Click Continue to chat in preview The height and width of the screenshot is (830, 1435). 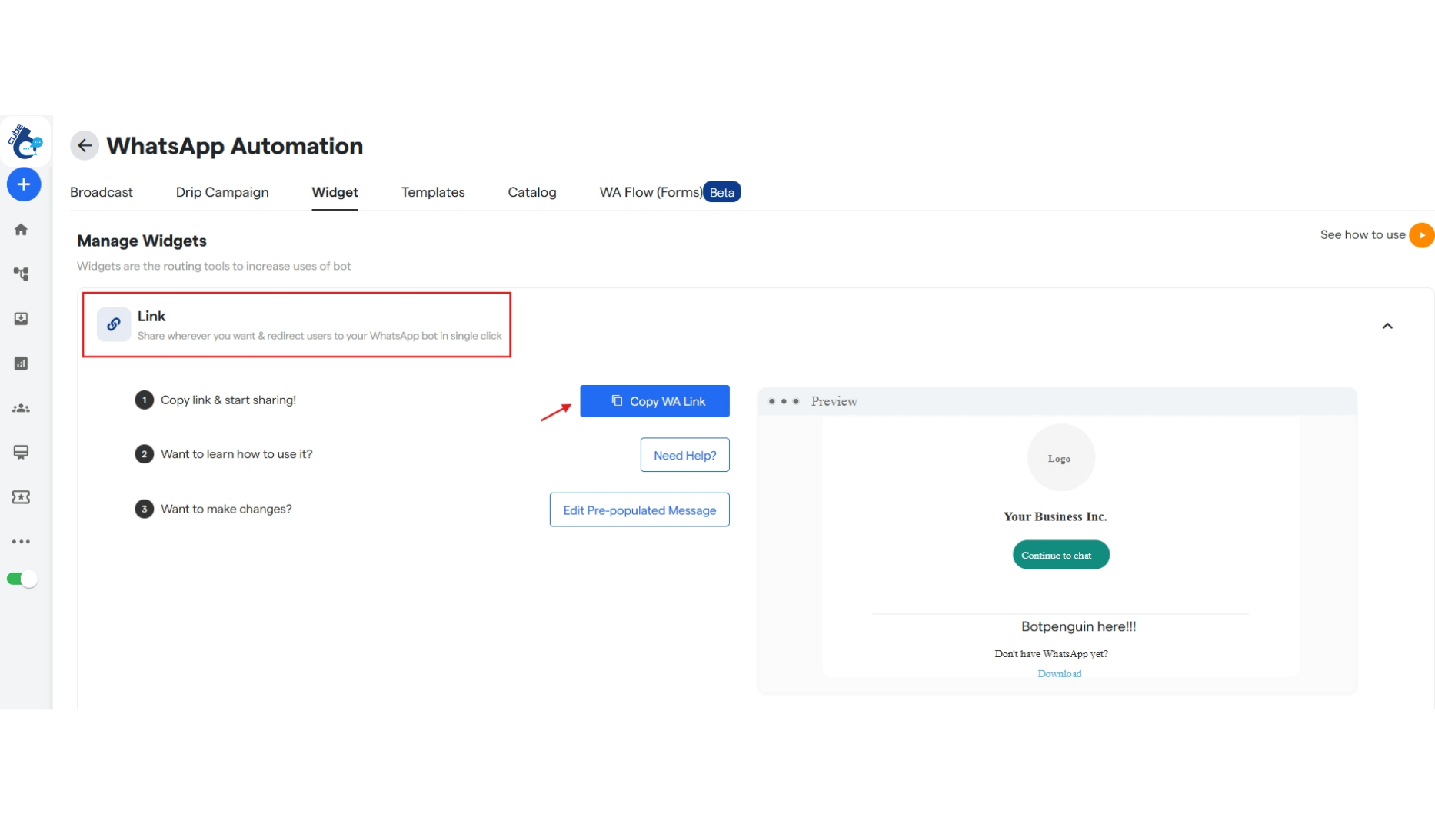click(1060, 555)
